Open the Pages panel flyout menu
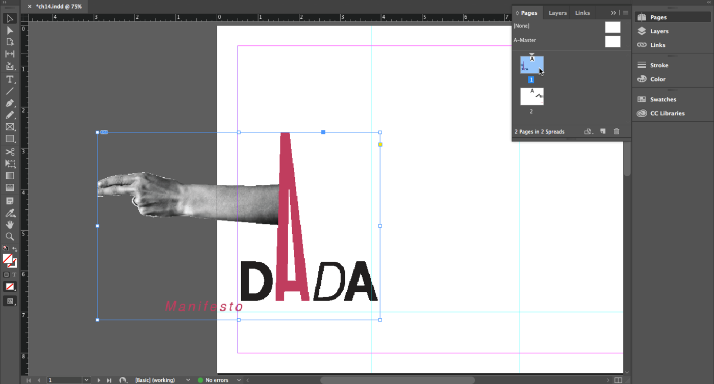The height and width of the screenshot is (384, 714). pyautogui.click(x=625, y=13)
